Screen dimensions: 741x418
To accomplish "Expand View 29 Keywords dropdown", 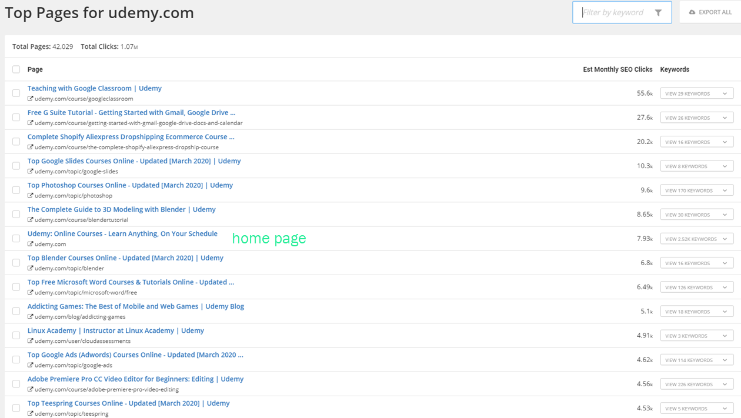I will pyautogui.click(x=697, y=93).
